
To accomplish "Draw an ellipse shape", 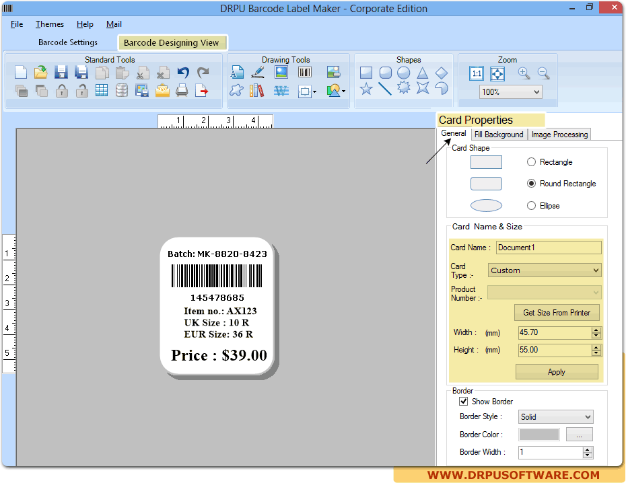I will coord(404,73).
